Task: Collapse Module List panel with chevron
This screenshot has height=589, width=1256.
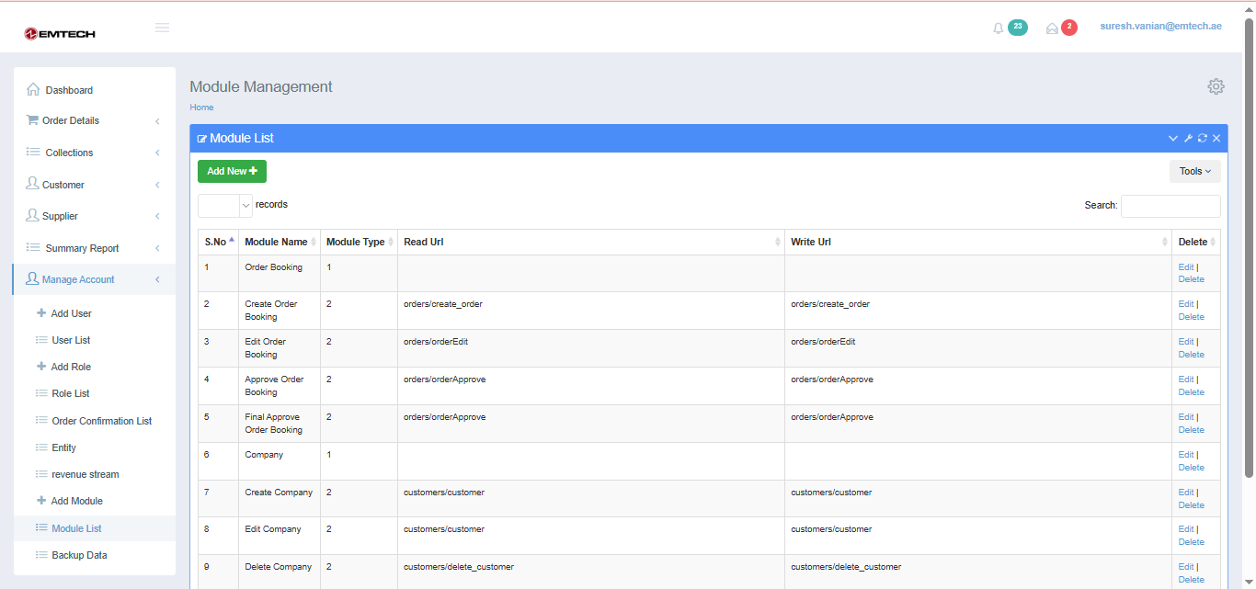Action: point(1173,139)
